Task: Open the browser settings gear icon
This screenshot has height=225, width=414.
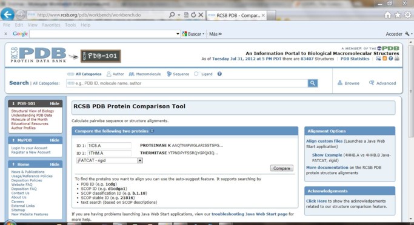Action: (408, 15)
